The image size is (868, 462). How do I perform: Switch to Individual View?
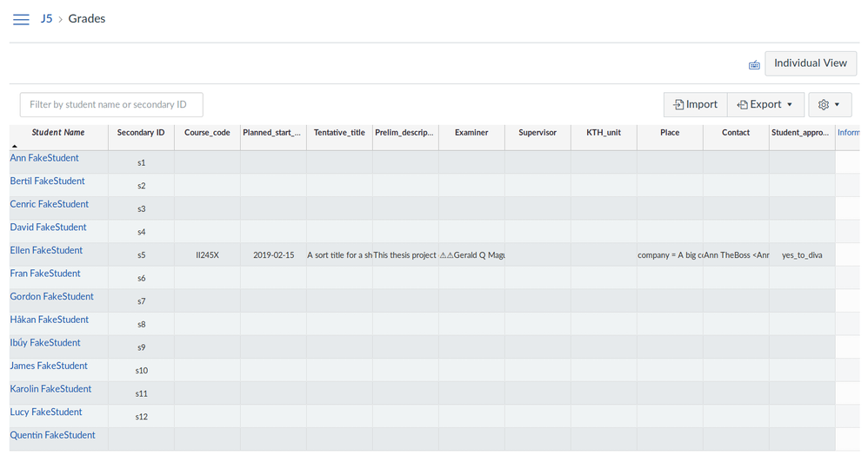coord(810,63)
